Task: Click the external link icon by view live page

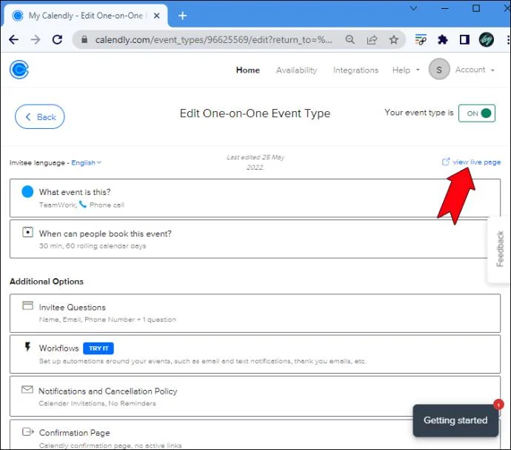Action: [446, 162]
